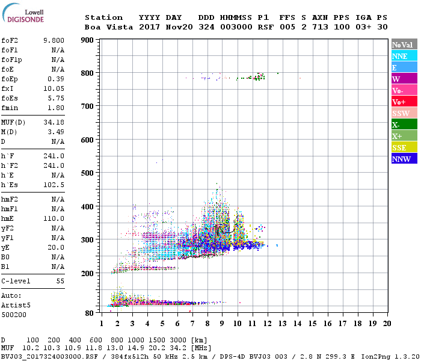Click the MUF(D) value 34.18
421x361 pixels.
[x=54, y=123]
